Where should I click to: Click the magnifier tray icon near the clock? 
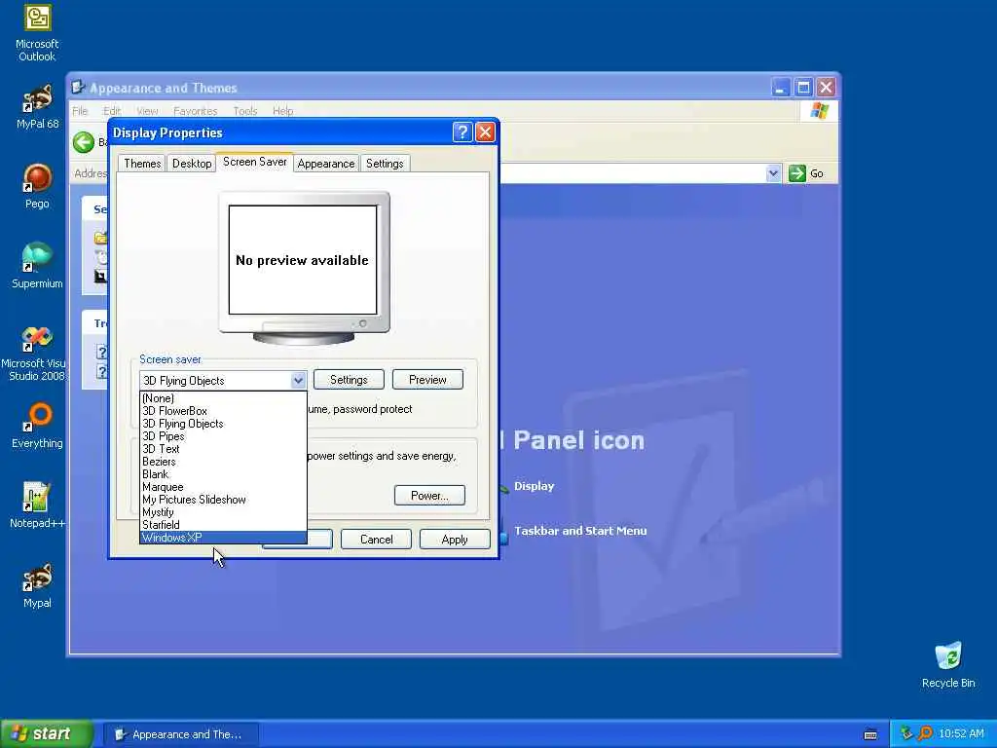(x=925, y=733)
